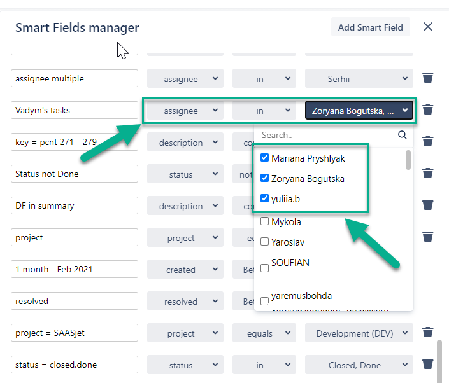This screenshot has height=383, width=449.
Task: Edit the Status not Done name field
Action: click(x=75, y=174)
